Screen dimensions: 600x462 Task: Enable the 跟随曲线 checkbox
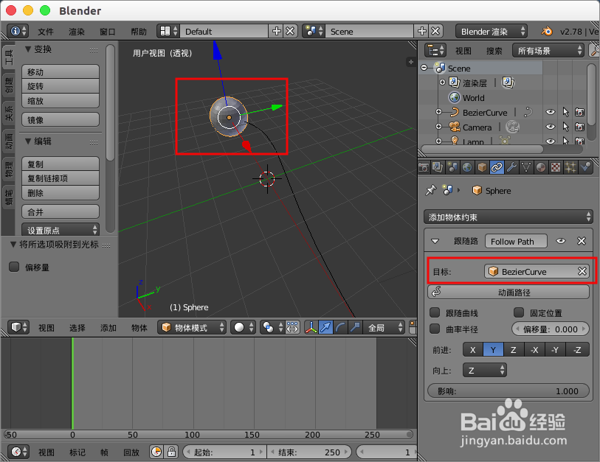click(435, 312)
